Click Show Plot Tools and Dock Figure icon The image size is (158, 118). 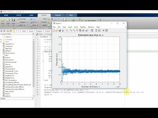pyautogui.click(x=106, y=30)
